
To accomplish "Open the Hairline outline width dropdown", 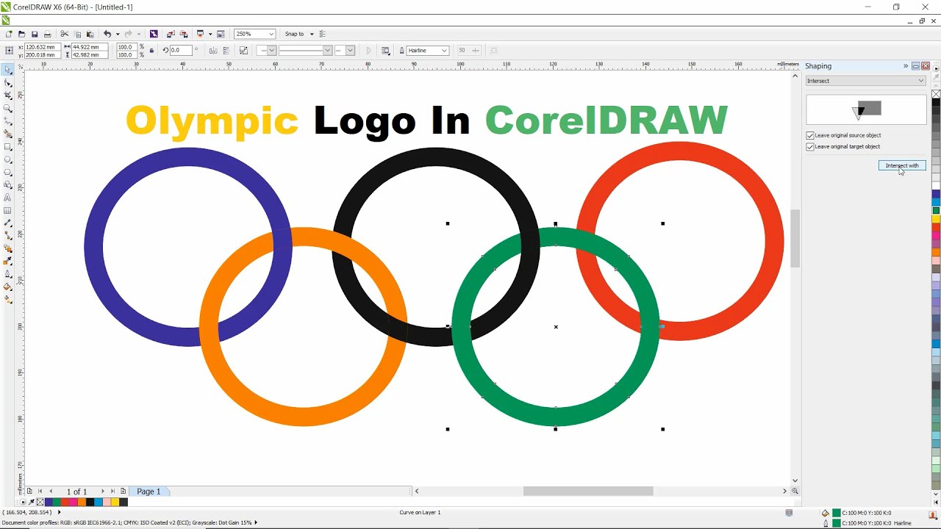I will [444, 51].
